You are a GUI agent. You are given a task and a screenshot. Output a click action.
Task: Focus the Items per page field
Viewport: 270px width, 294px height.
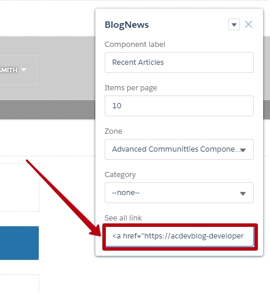179,106
